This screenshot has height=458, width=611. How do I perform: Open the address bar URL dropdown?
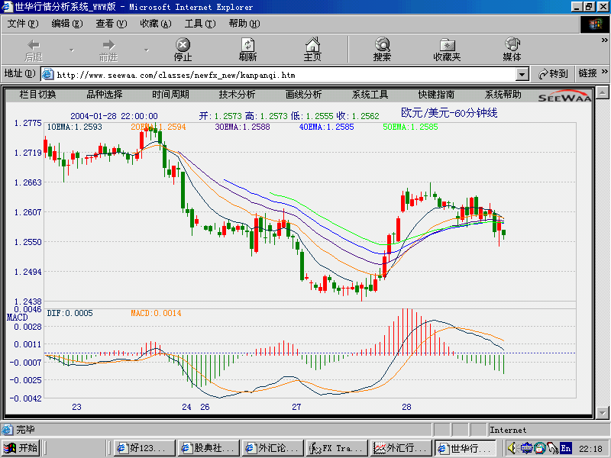coord(522,74)
